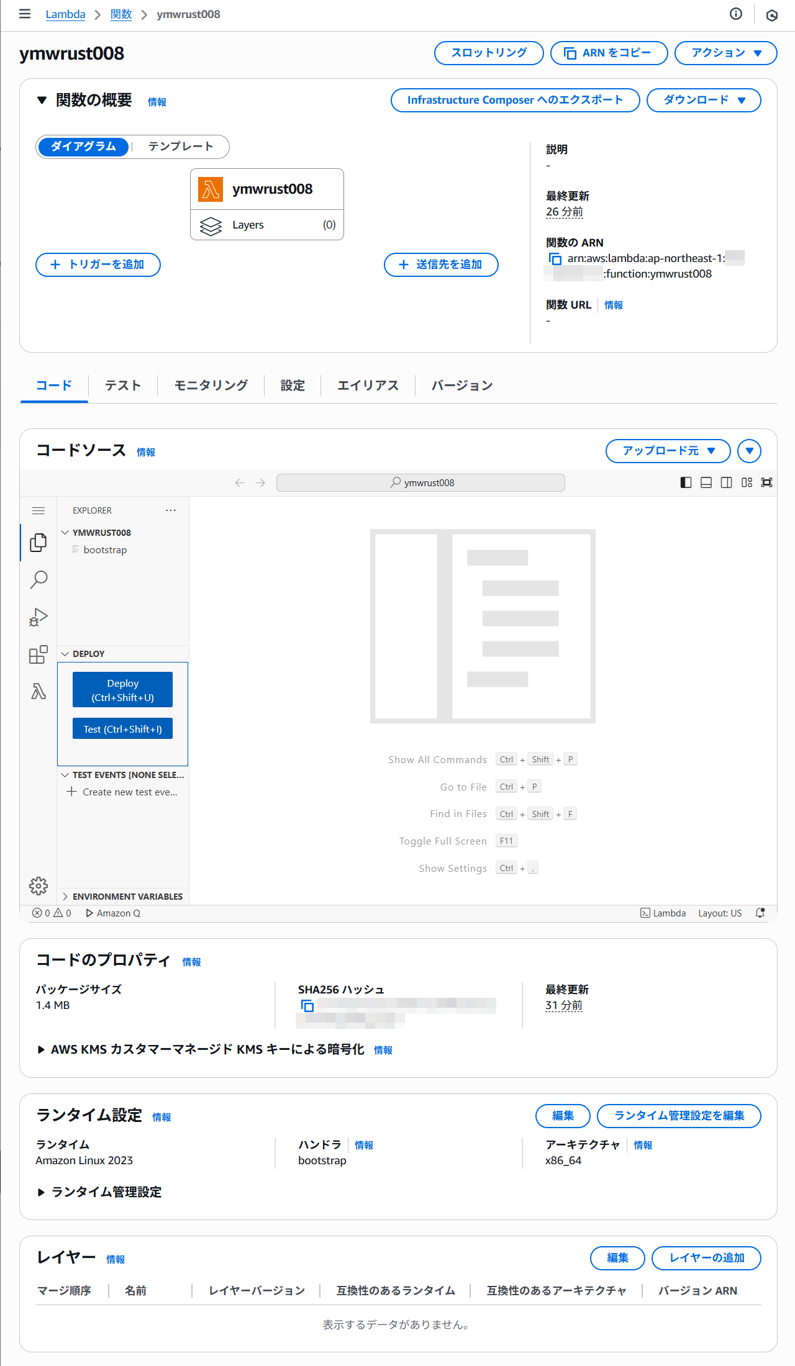Click the copy icon next to function ARN
This screenshot has width=795, height=1366.
tap(555, 259)
